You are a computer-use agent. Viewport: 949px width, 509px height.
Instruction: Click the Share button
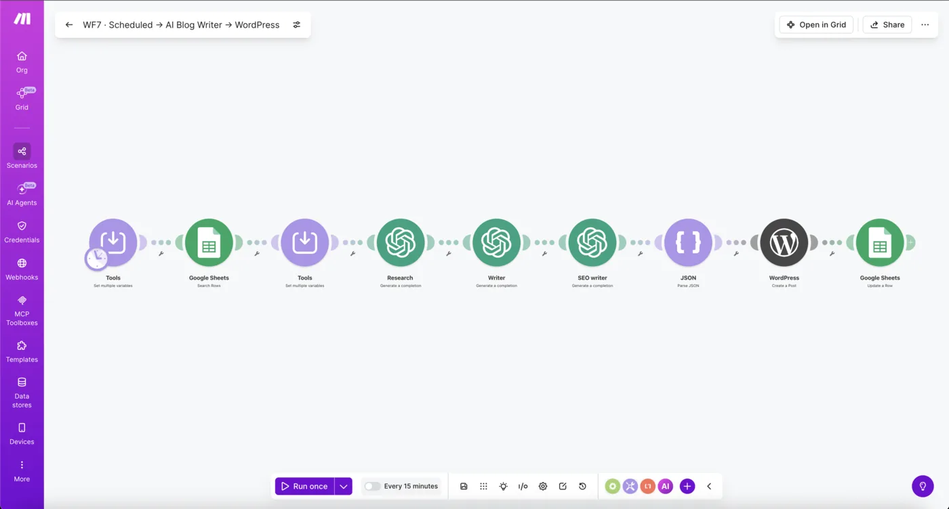tap(887, 25)
